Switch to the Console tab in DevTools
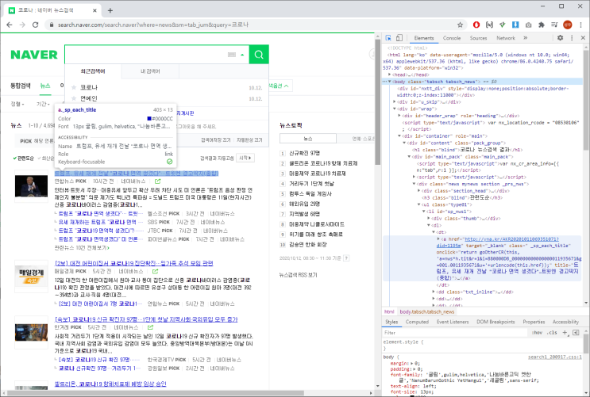The image size is (590, 397). pos(452,38)
